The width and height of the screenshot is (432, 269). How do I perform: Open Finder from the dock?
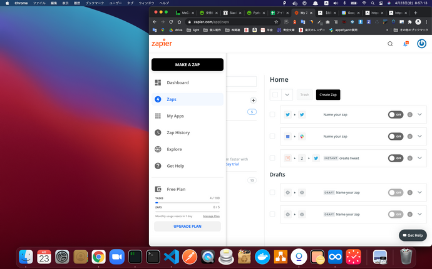coord(26,257)
